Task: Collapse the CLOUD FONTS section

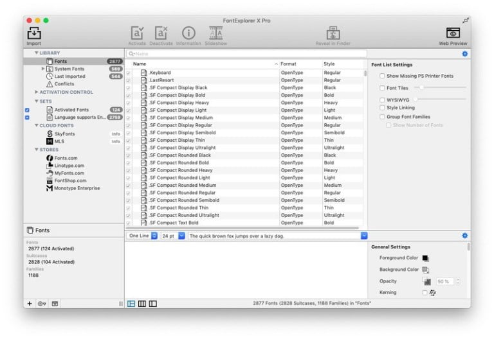Action: pyautogui.click(x=37, y=125)
